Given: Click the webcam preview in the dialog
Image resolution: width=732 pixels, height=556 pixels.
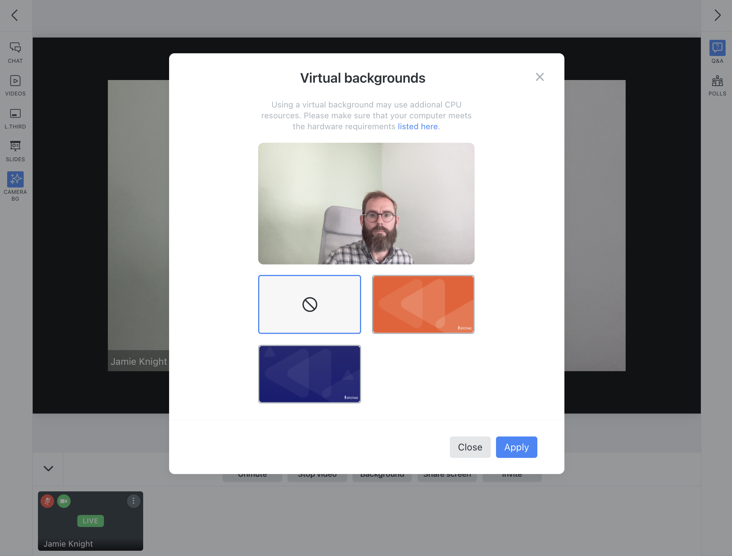Looking at the screenshot, I should (x=366, y=204).
